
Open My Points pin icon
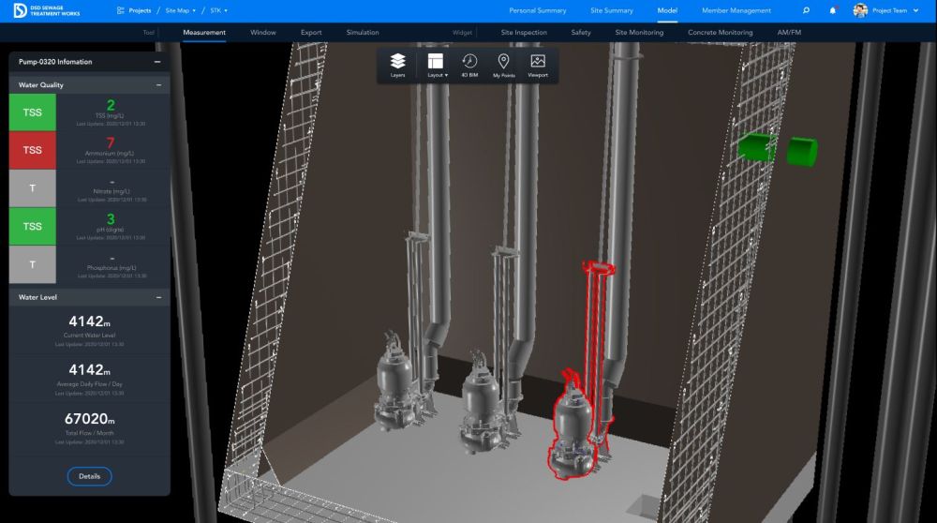click(x=503, y=65)
